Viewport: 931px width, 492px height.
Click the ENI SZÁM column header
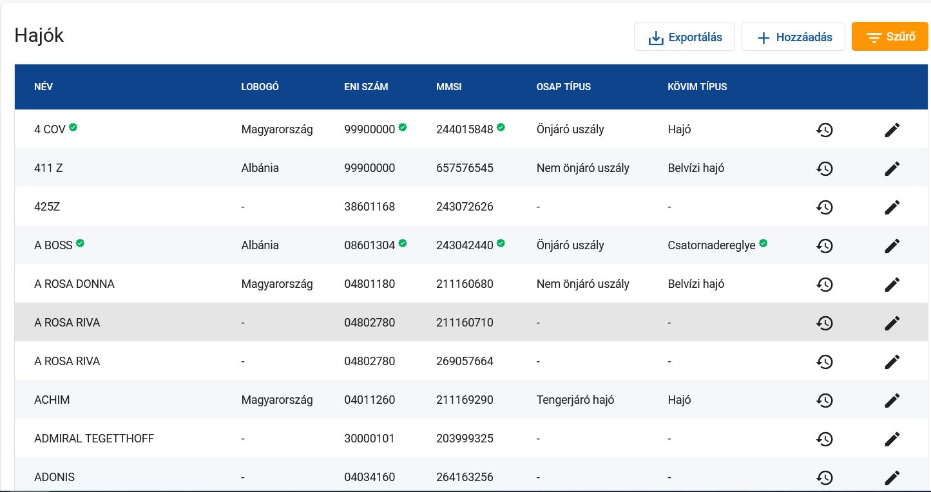coord(366,87)
